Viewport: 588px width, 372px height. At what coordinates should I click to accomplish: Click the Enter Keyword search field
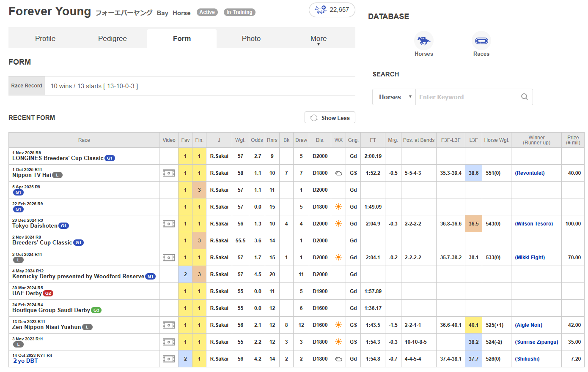point(467,97)
